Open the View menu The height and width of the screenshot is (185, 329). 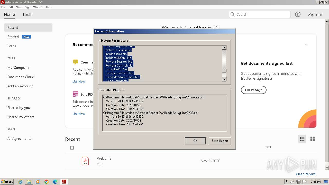pyautogui.click(x=19, y=7)
